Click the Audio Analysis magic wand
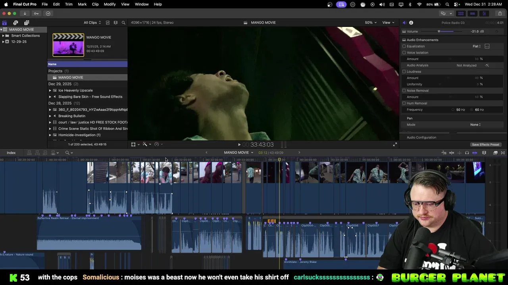This screenshot has height=285, width=508. [x=487, y=65]
